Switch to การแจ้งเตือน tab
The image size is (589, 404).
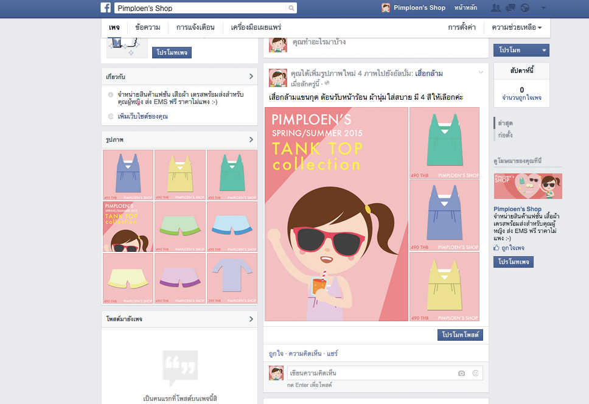tap(195, 27)
